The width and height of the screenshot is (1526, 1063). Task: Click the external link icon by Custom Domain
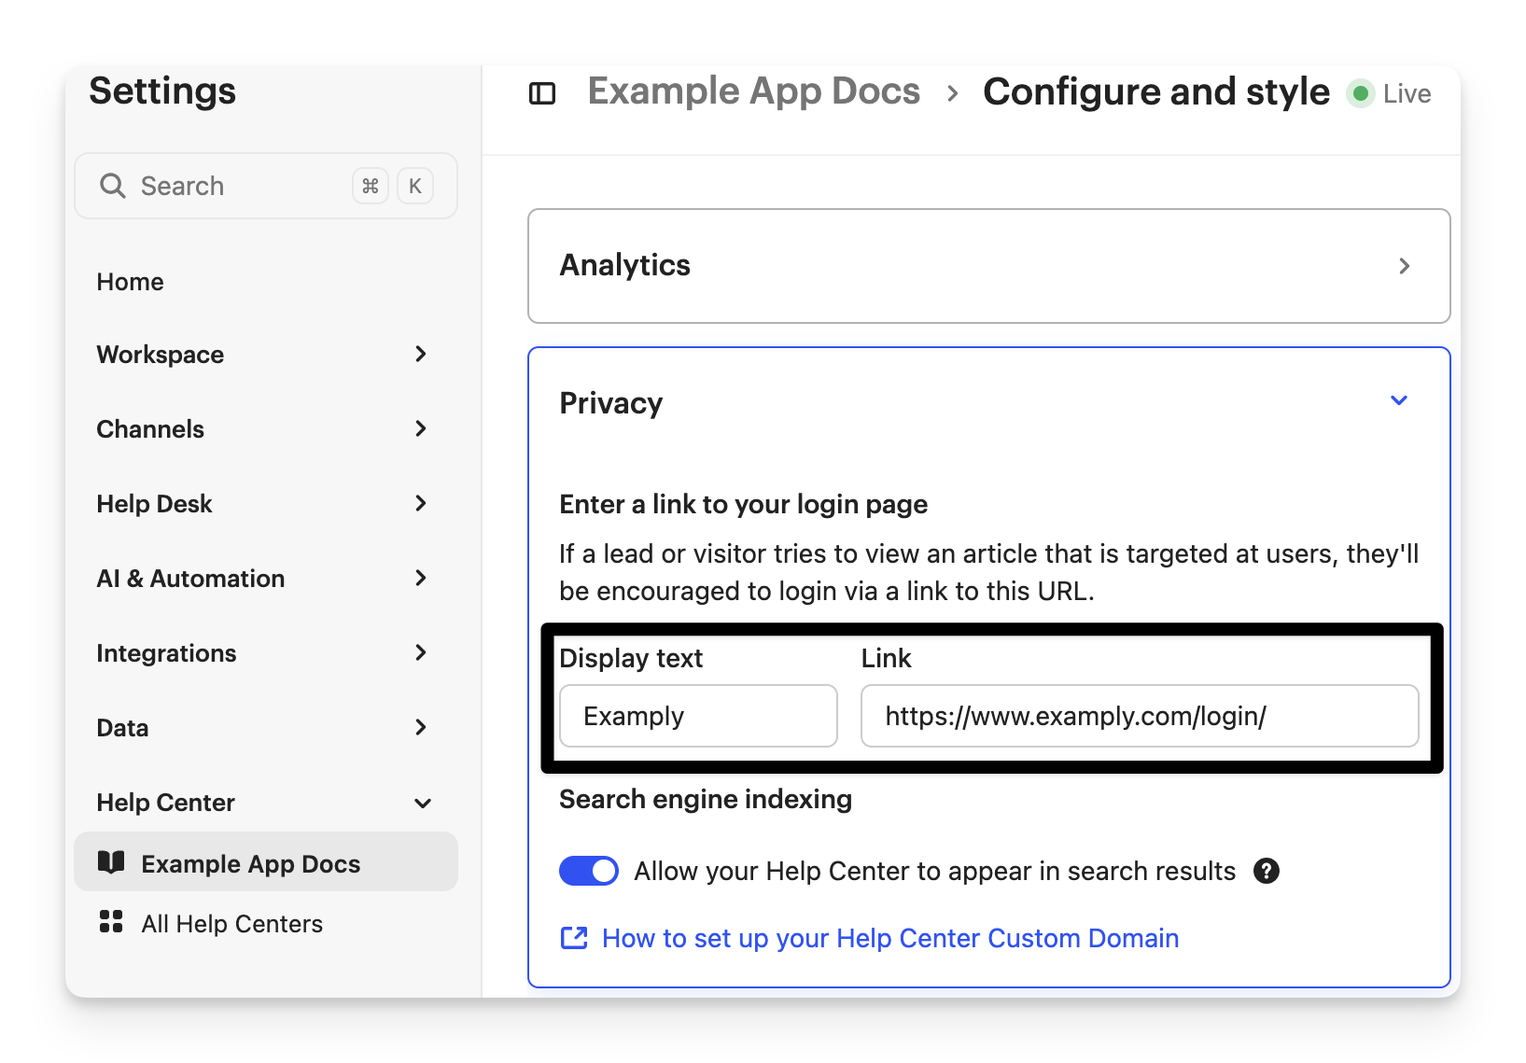(x=574, y=938)
